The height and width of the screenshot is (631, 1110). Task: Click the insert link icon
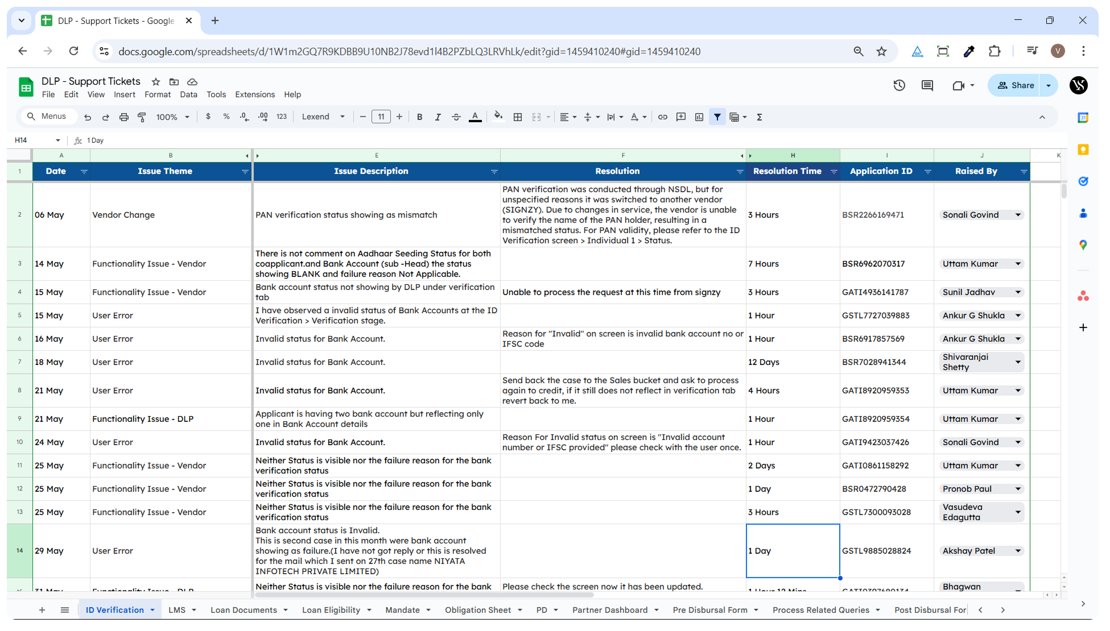pos(663,117)
